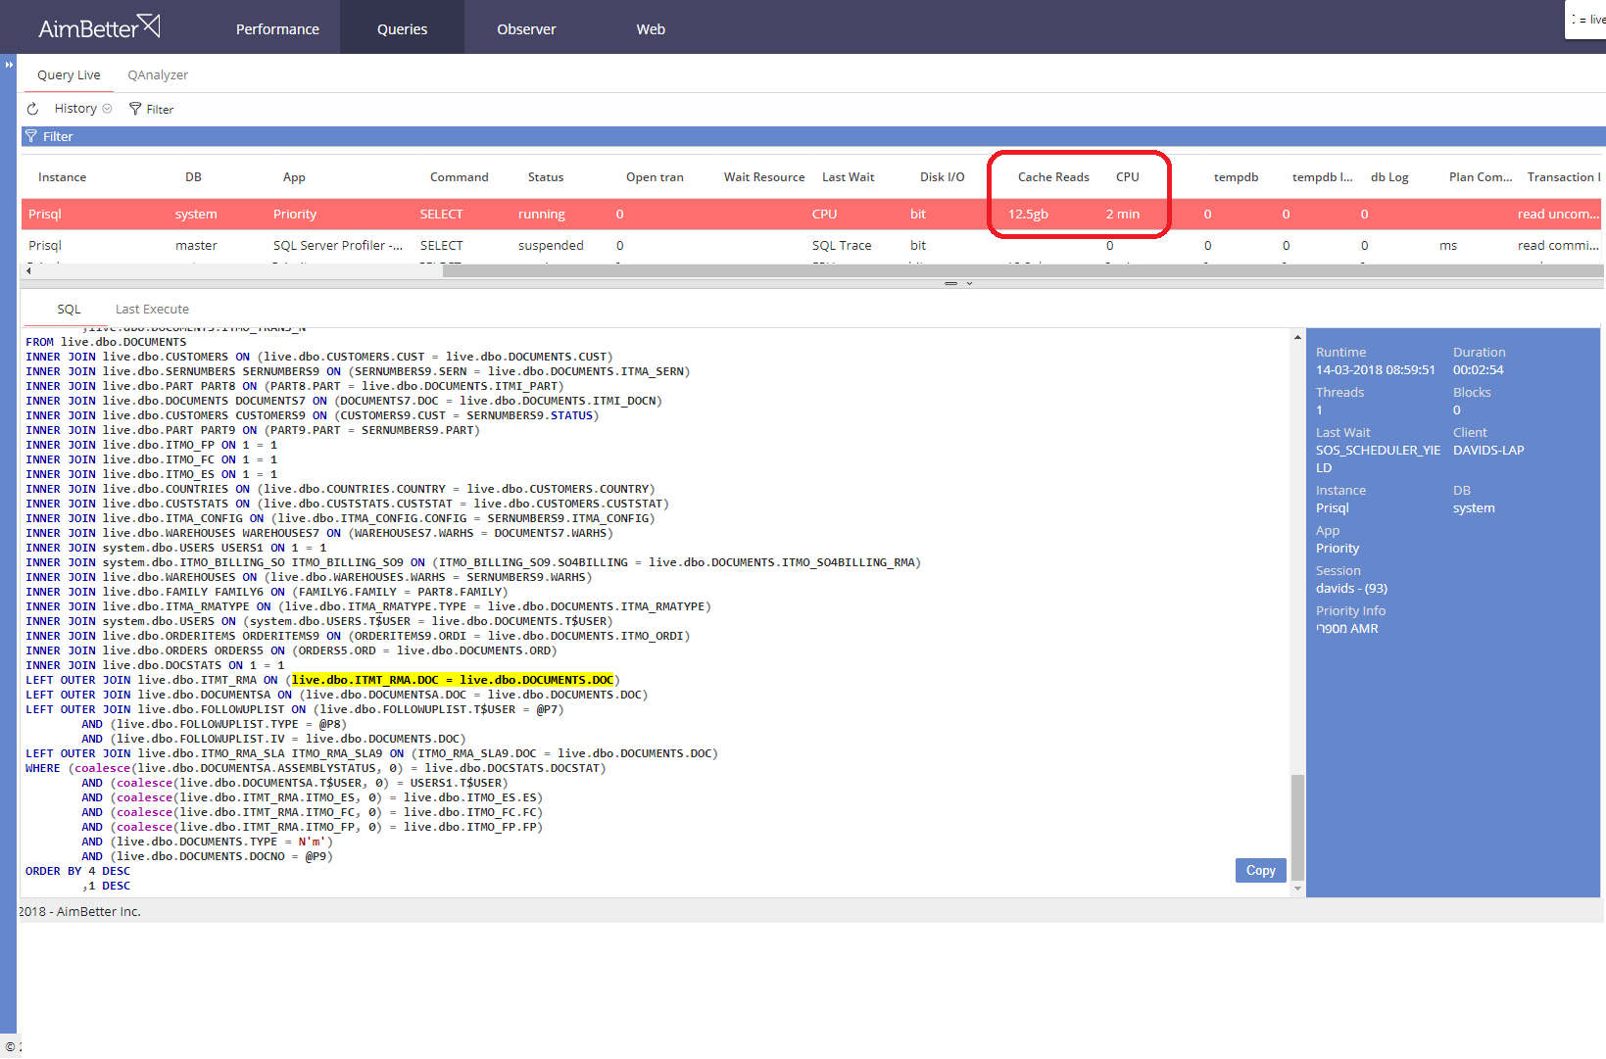Click the Priority Info AMR value
This screenshot has height=1059, width=1606.
1346,628
